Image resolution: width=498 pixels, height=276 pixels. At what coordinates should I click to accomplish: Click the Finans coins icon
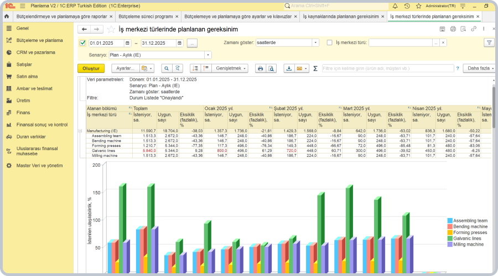click(9, 113)
